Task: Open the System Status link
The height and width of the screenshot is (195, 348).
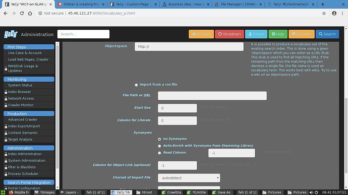Action: 20,85
